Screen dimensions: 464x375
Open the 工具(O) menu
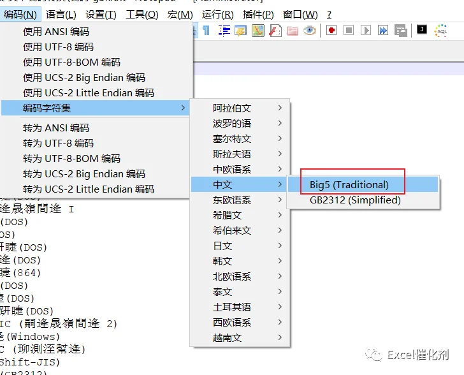142,14
